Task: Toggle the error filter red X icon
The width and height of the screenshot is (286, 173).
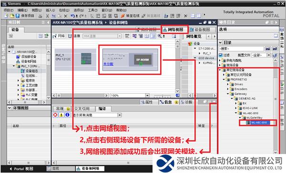Action: tap(55, 115)
